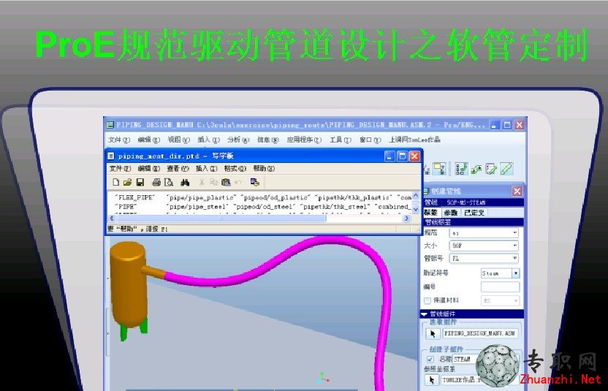Image resolution: width=608 pixels, height=391 pixels.
Task: Open the insulation material dropdown showing EC
Action: coord(500,300)
